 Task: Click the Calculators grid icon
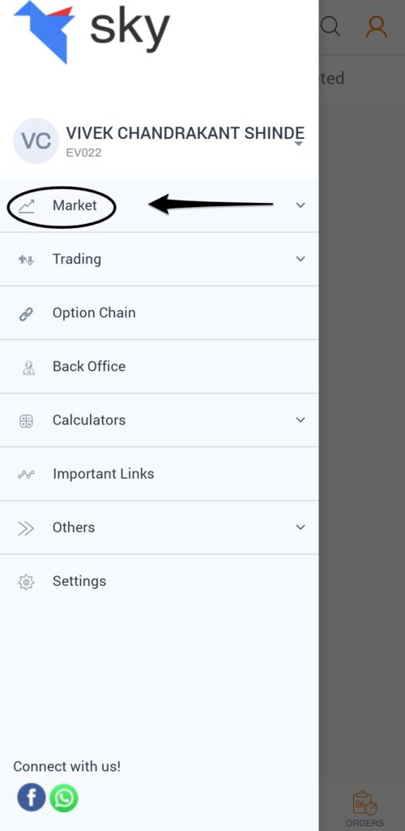26,421
